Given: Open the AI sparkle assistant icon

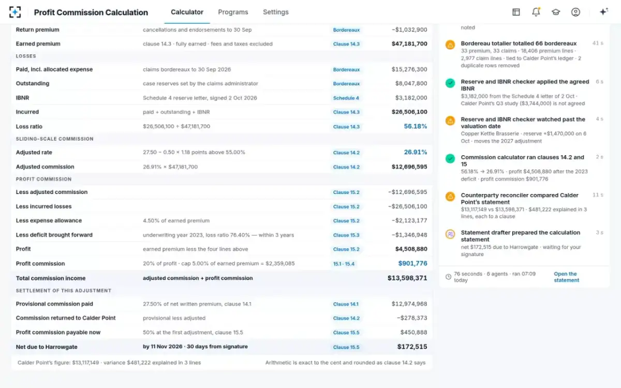Looking at the screenshot, I should tap(603, 12).
